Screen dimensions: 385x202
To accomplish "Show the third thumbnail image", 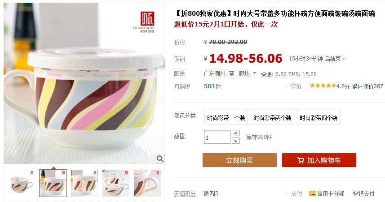I will click(84, 183).
